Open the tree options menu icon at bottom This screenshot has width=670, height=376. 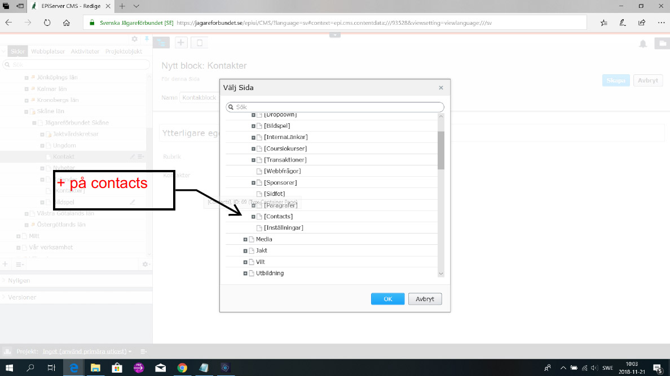pyautogui.click(x=19, y=265)
